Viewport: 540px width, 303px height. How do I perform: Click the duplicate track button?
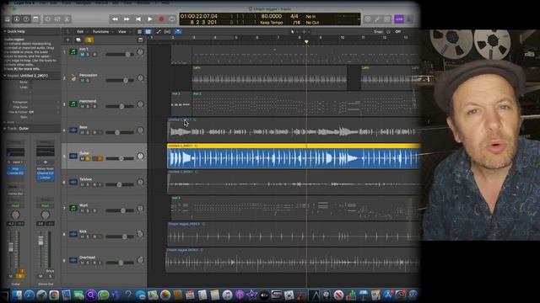pyautogui.click(x=78, y=40)
